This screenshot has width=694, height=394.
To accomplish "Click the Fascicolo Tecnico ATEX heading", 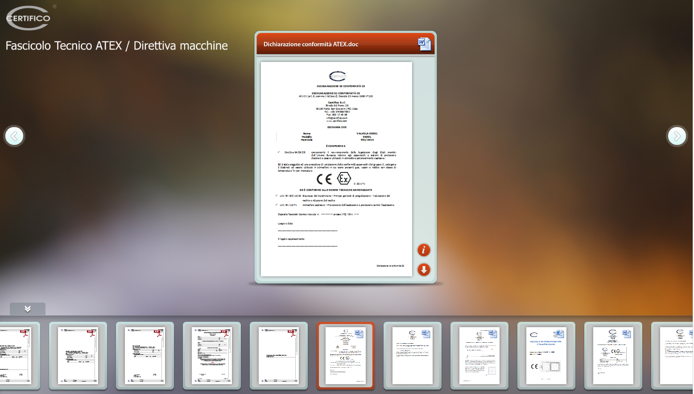I will click(x=116, y=46).
